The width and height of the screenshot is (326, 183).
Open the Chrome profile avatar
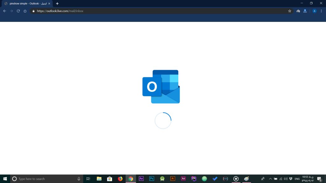315,11
